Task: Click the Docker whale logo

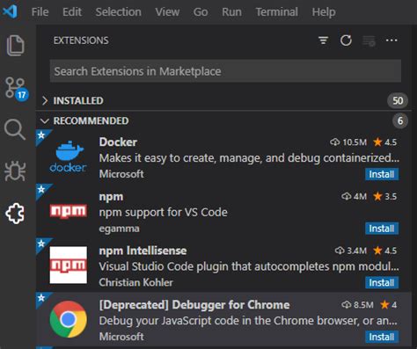Action: (69, 156)
